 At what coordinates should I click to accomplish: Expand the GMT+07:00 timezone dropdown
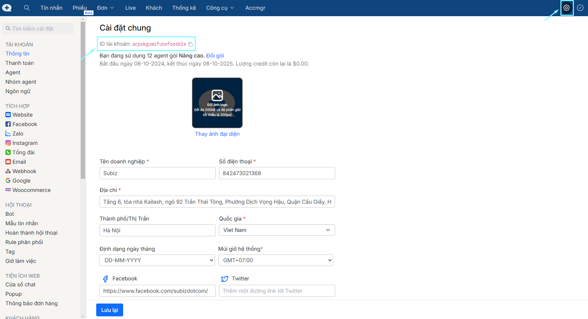click(x=276, y=260)
